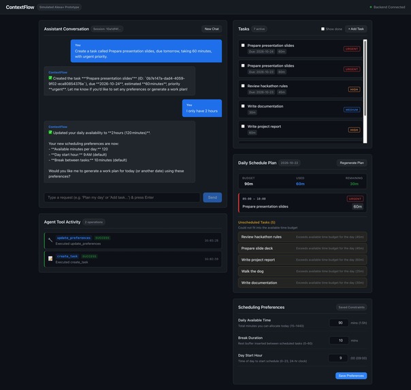Click the "45m" tag on Review hackathon rules

click(282, 92)
